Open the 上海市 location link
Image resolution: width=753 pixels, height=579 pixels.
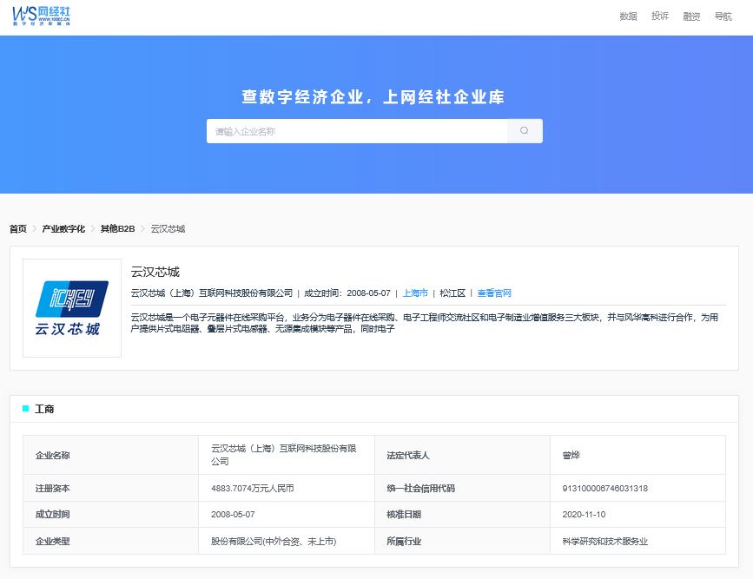[x=415, y=293]
